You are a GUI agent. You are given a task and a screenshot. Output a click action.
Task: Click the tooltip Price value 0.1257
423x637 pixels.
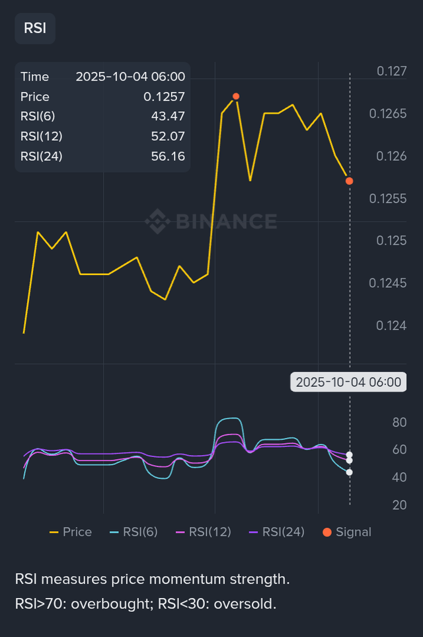pyautogui.click(x=164, y=97)
